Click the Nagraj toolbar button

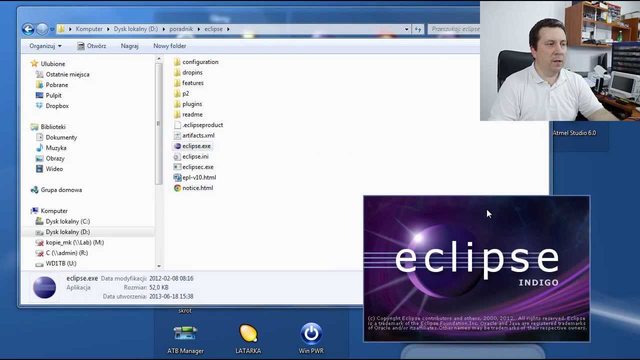coord(129,46)
